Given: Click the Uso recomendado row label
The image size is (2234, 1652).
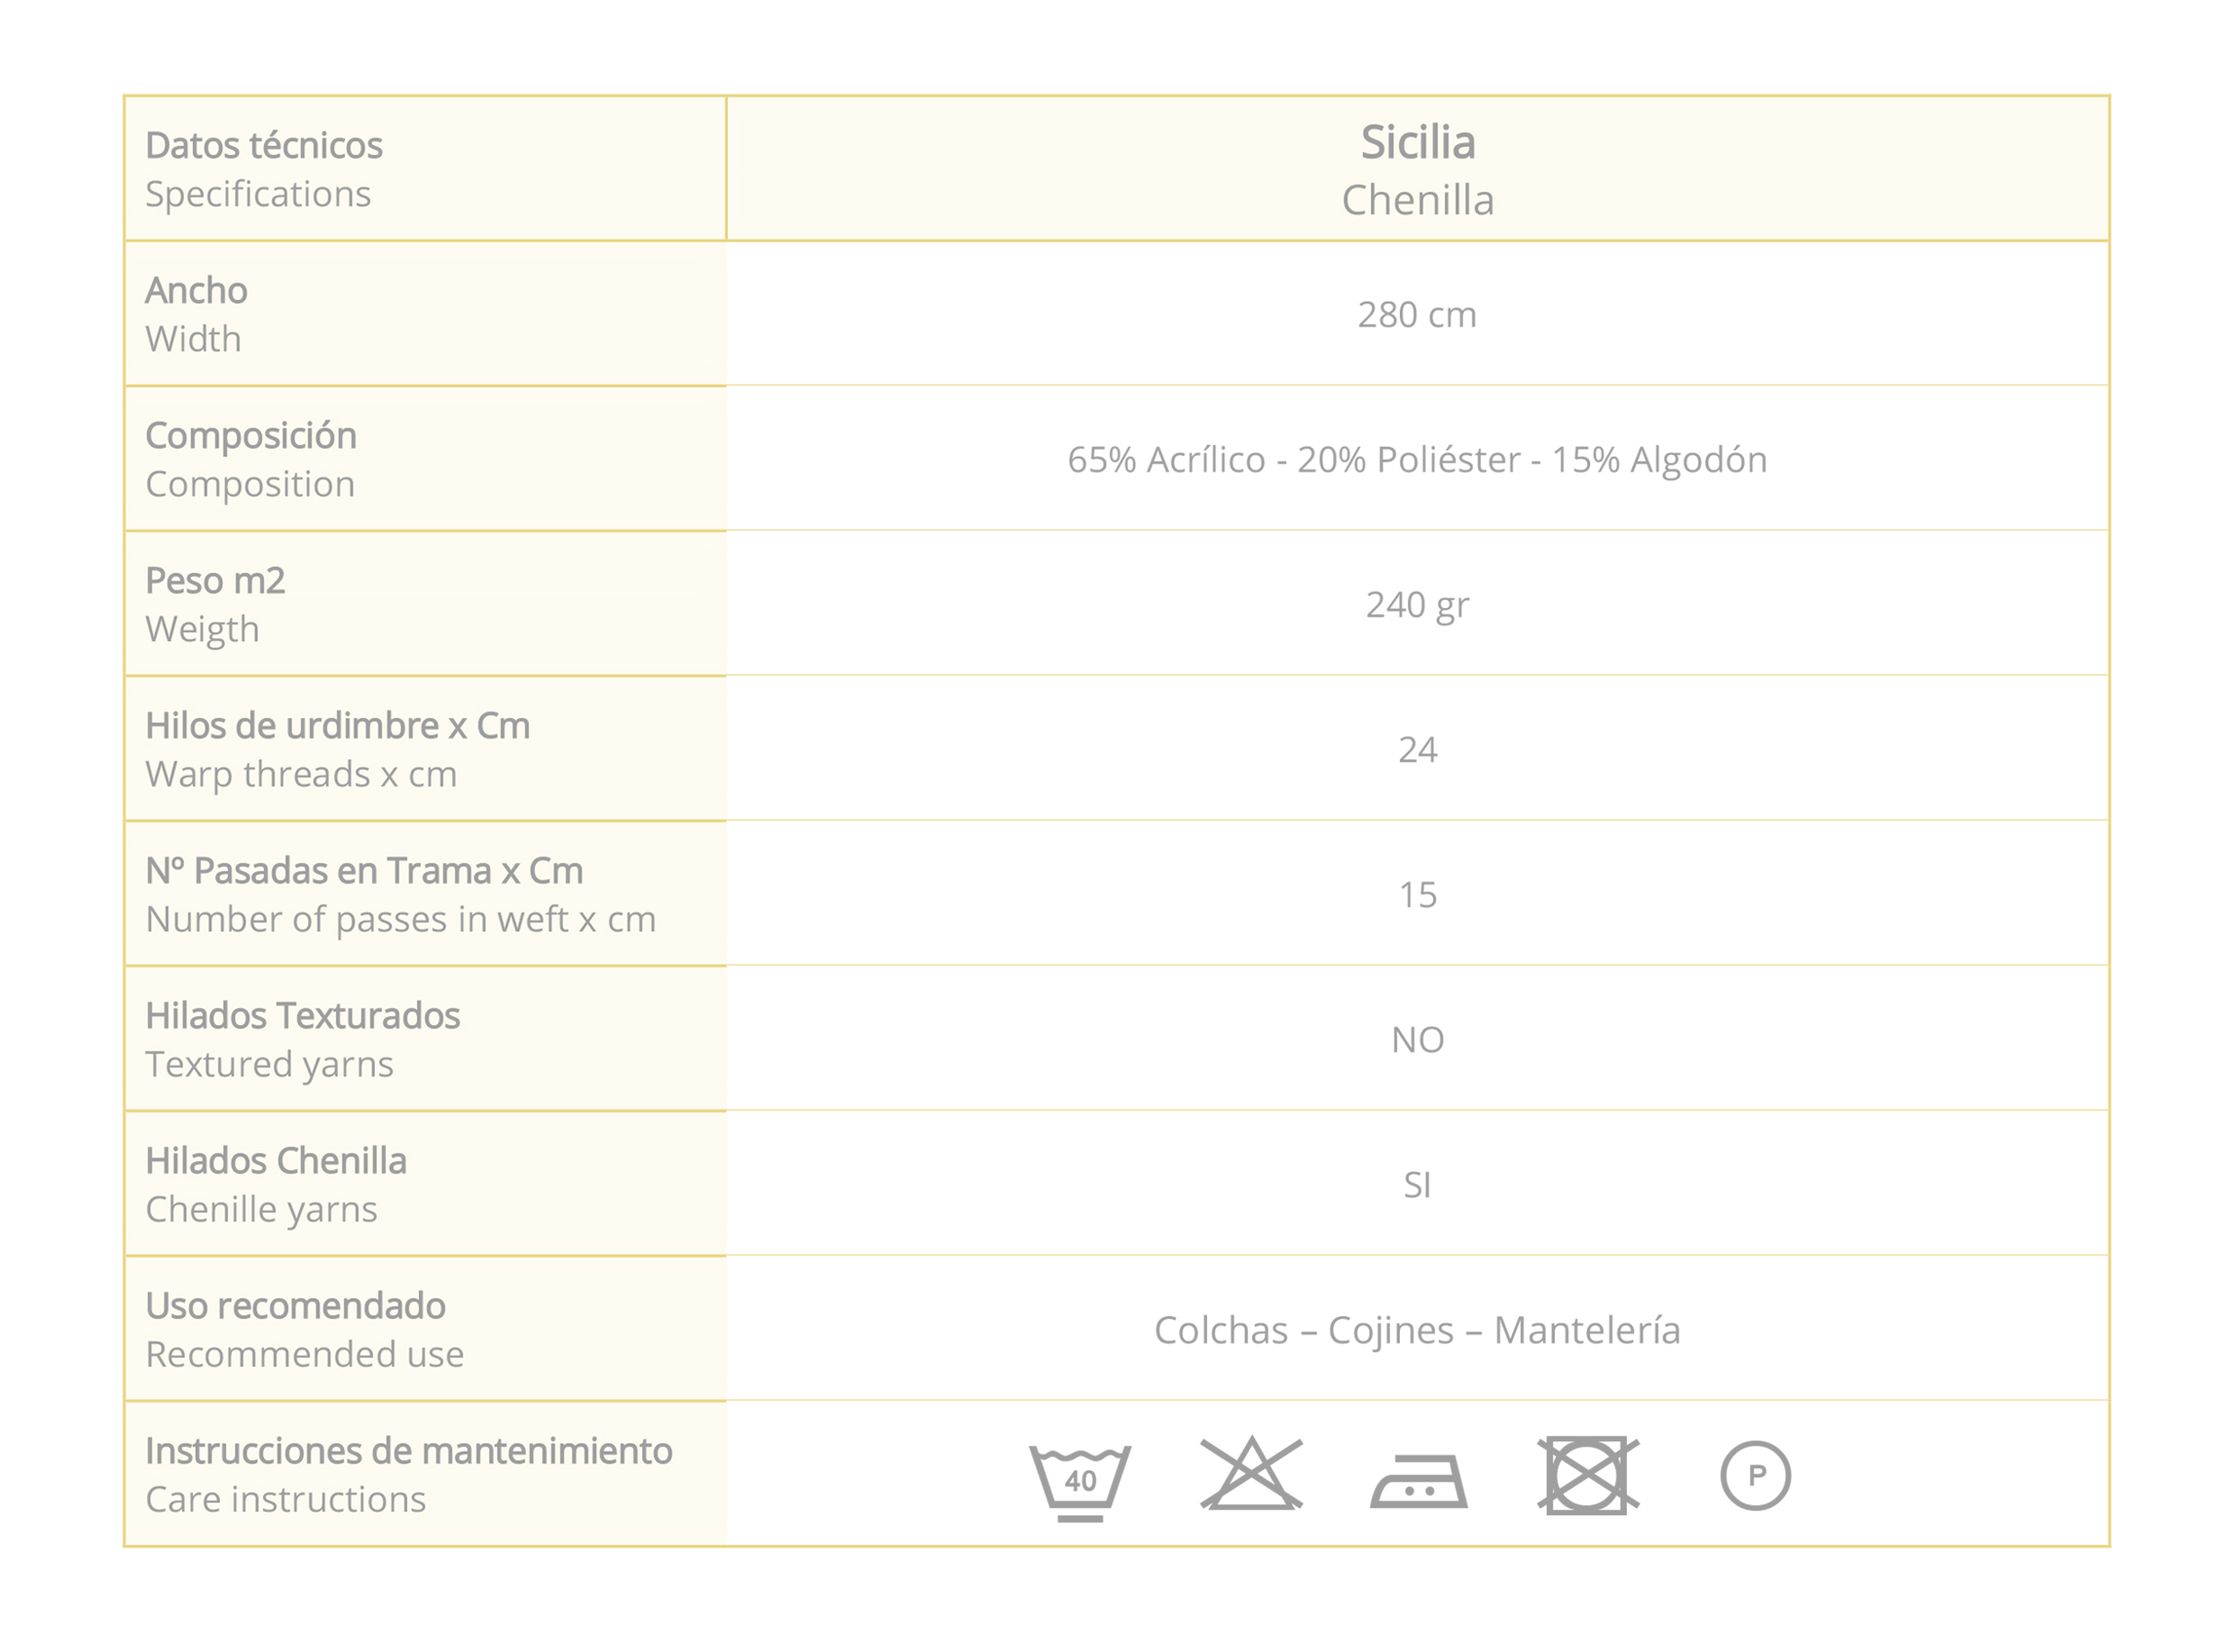Looking at the screenshot, I should click(295, 1306).
